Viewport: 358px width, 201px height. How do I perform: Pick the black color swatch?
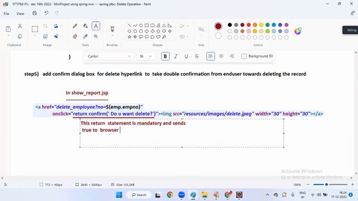(230, 25)
